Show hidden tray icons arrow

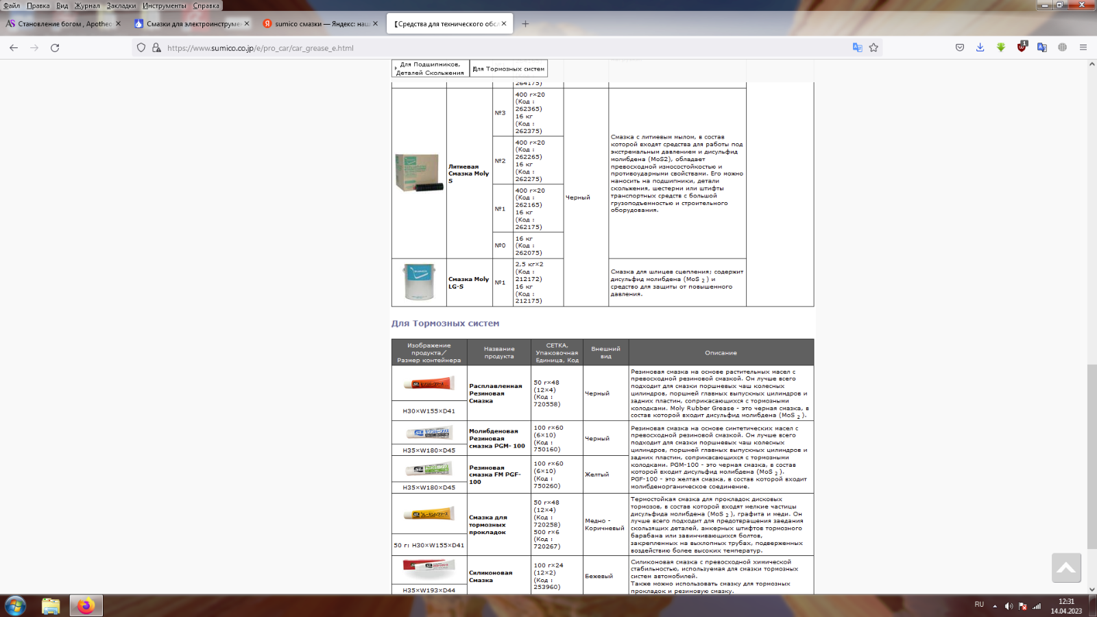click(995, 606)
